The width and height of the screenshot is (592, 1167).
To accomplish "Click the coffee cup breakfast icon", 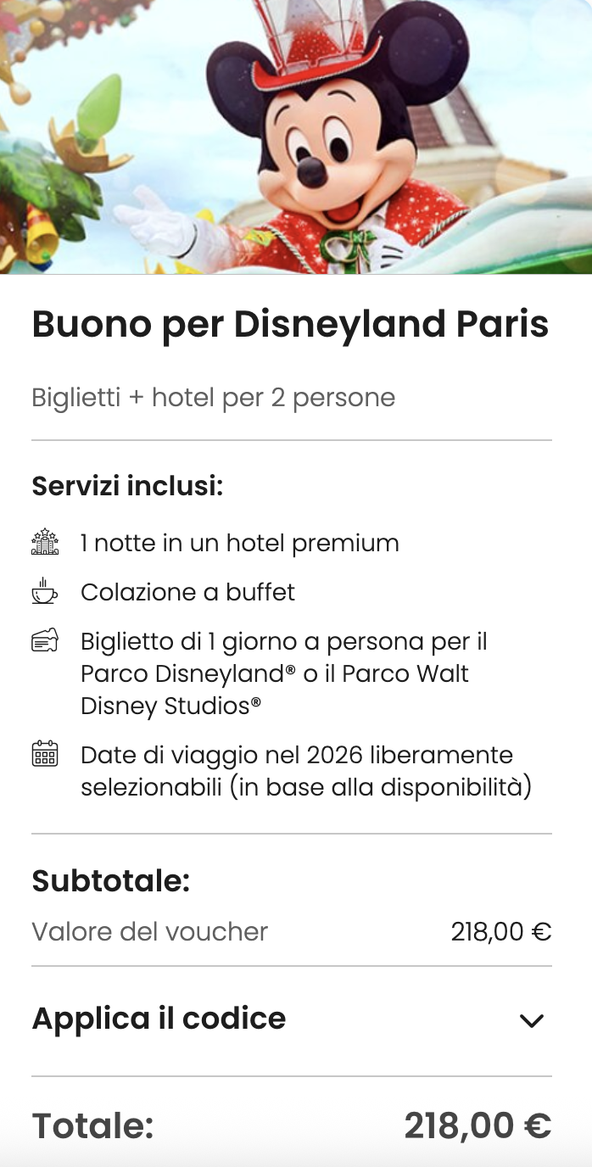I will click(x=46, y=592).
